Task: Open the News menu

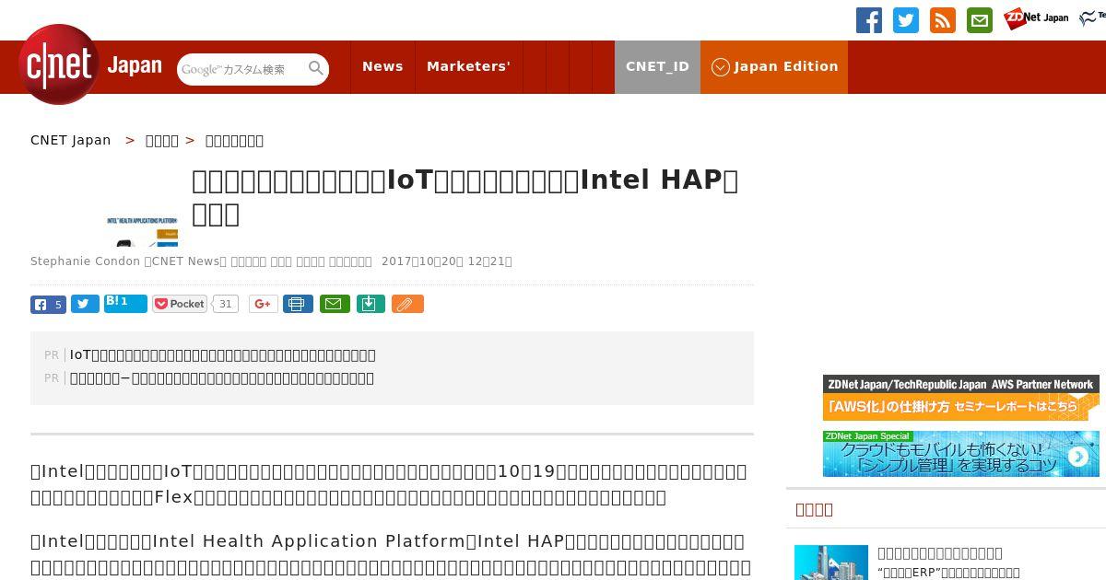Action: 382,66
